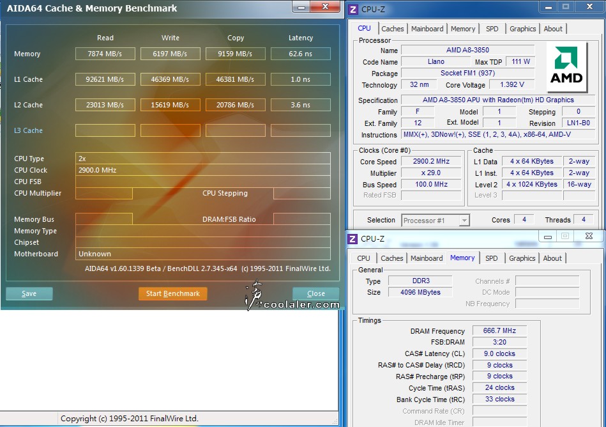Click the Core Speed value 2900.2 MHz
606x427 pixels.
(431, 161)
